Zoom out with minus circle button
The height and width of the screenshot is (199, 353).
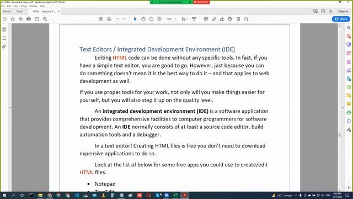pos(151,19)
